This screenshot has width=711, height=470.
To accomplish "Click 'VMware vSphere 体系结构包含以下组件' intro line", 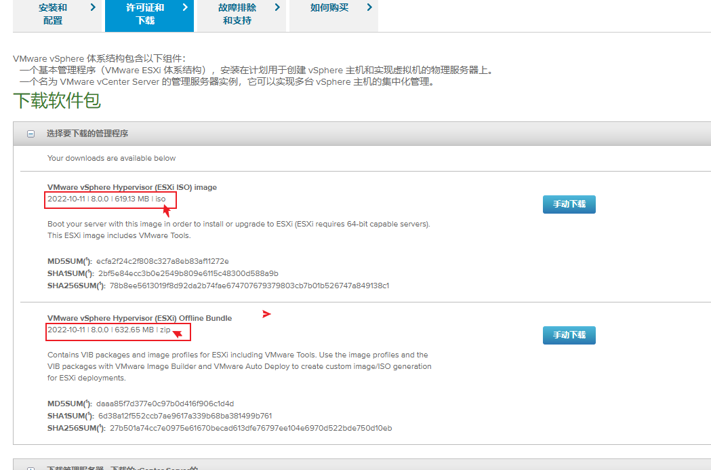I will 100,58.
